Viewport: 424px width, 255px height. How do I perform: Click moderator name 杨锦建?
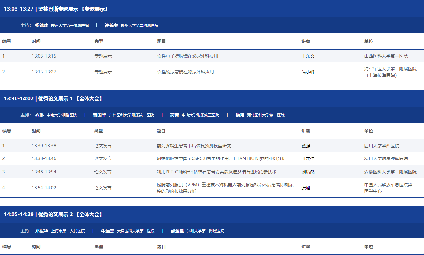41,26
